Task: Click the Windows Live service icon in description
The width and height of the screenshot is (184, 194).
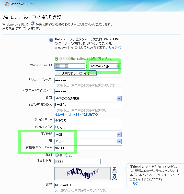Action: point(33,23)
